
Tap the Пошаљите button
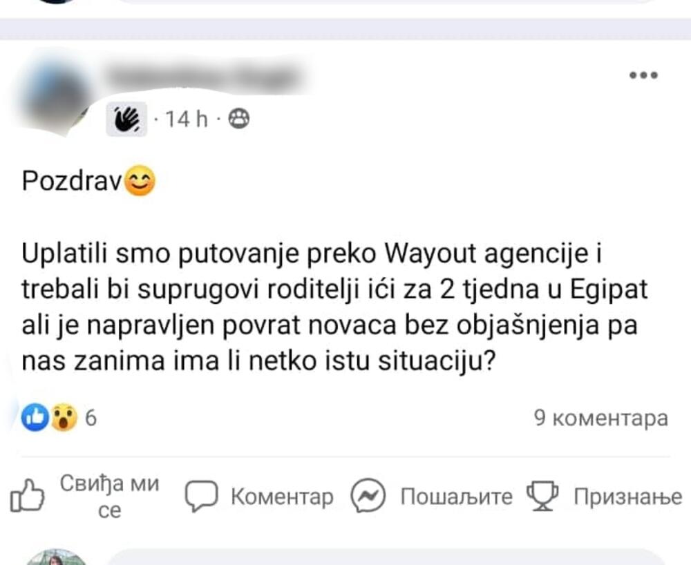coord(457,497)
